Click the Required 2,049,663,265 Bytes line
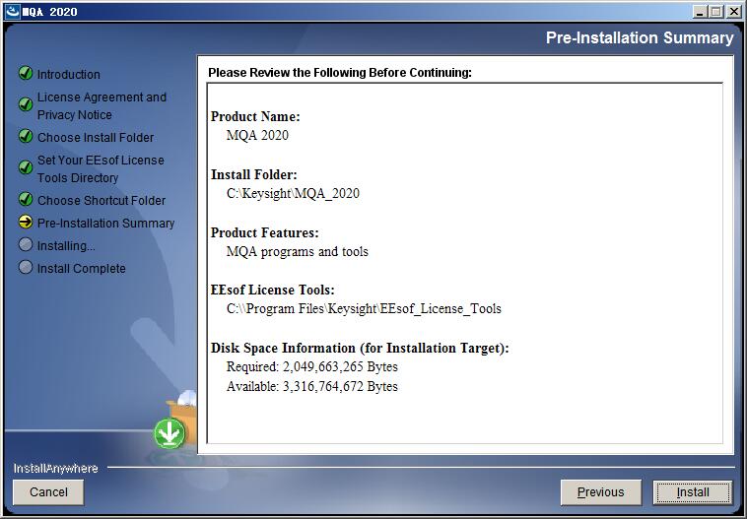This screenshot has width=747, height=519. (x=312, y=366)
